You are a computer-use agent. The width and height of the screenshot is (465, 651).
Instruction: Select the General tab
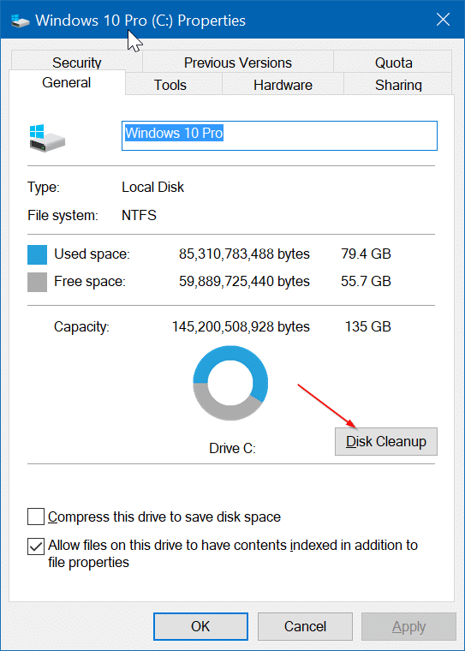[x=67, y=82]
